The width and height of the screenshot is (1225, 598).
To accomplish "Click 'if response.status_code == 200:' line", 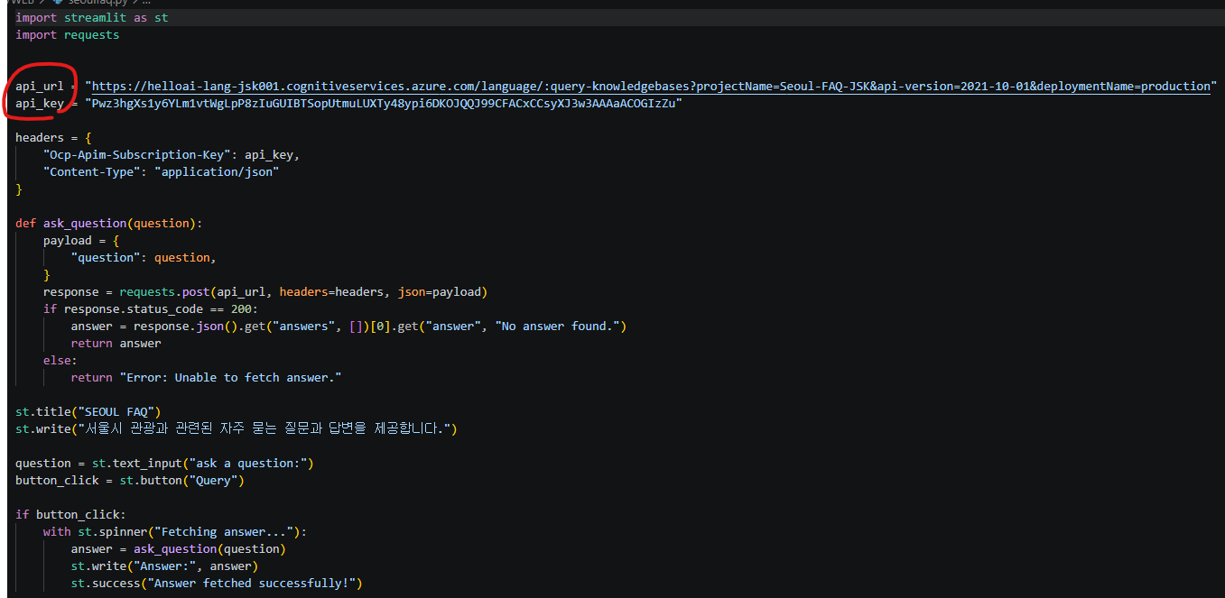I will (x=150, y=309).
